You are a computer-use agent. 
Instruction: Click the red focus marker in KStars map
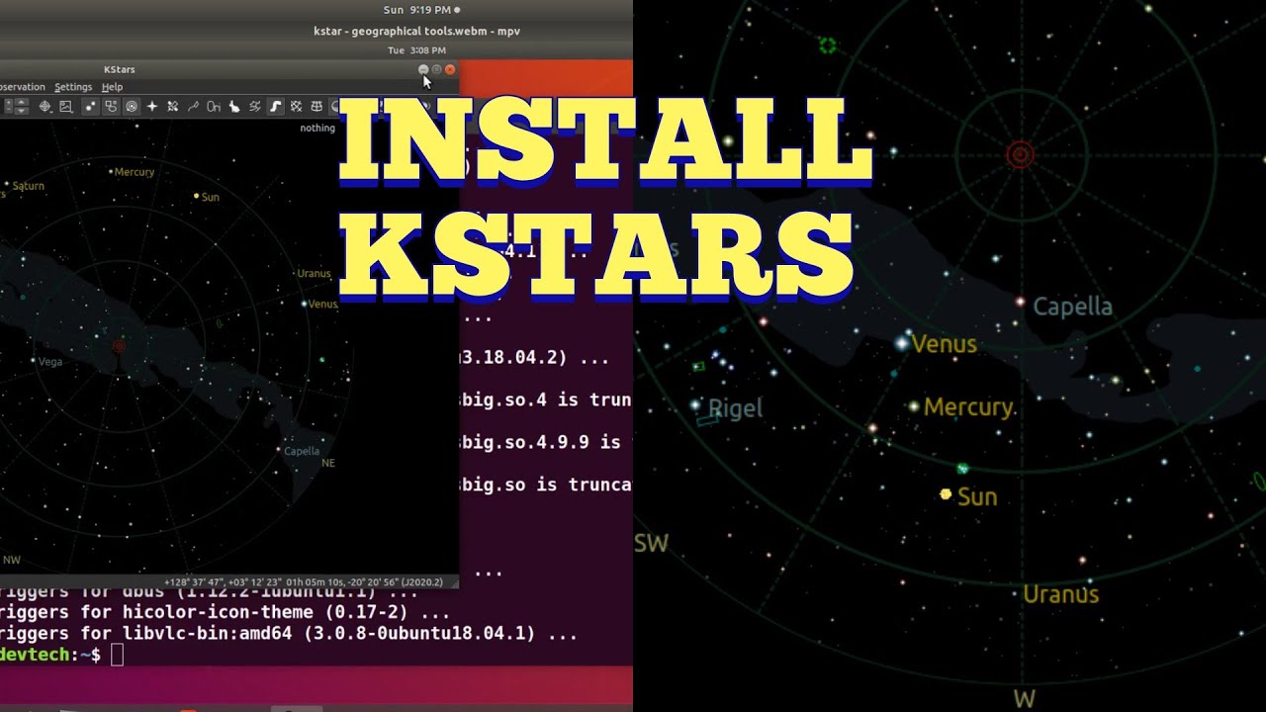click(119, 346)
